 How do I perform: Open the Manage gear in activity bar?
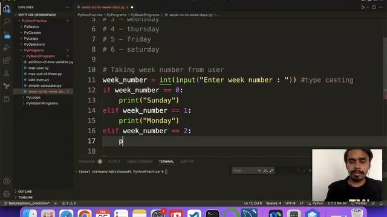coord(7,194)
